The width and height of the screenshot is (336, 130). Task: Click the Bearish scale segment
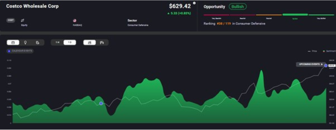242,15
